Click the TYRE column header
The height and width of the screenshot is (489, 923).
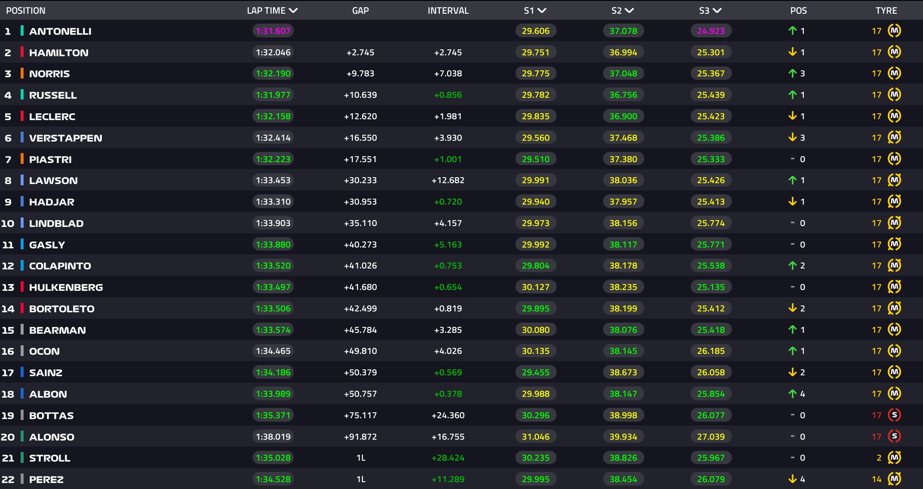click(886, 10)
